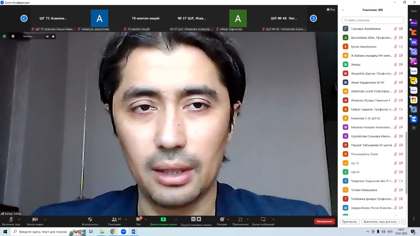
Task: Click Пригласить button
Action: (x=349, y=222)
